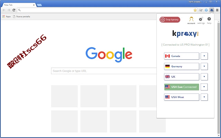Click the Connected to US PRO Washington 01 text
This screenshot has height=138, width=221.
tap(185, 45)
